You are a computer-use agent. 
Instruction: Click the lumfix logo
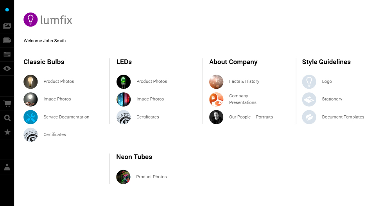click(48, 20)
